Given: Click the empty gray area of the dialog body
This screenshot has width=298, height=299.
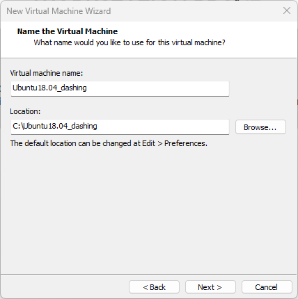Looking at the screenshot, I should pyautogui.click(x=148, y=209).
